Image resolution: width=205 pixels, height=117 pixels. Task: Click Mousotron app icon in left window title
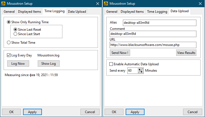click(x=3, y=4)
